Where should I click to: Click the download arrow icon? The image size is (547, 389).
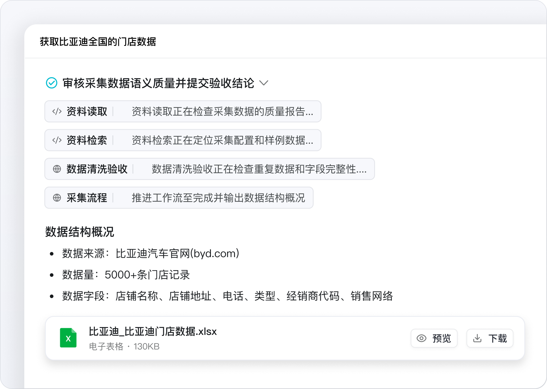click(477, 338)
